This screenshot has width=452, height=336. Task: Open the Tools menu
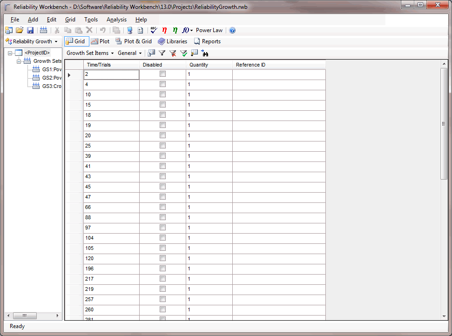[91, 20]
